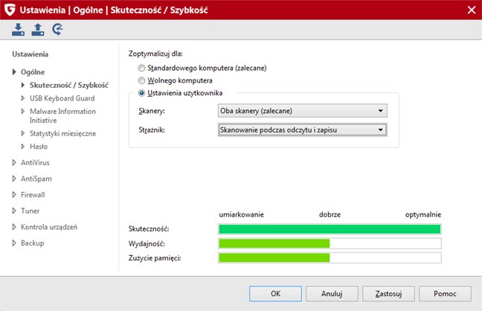Image resolution: width=482 pixels, height=311 pixels.
Task: Click the Anuluj button
Action: (332, 294)
